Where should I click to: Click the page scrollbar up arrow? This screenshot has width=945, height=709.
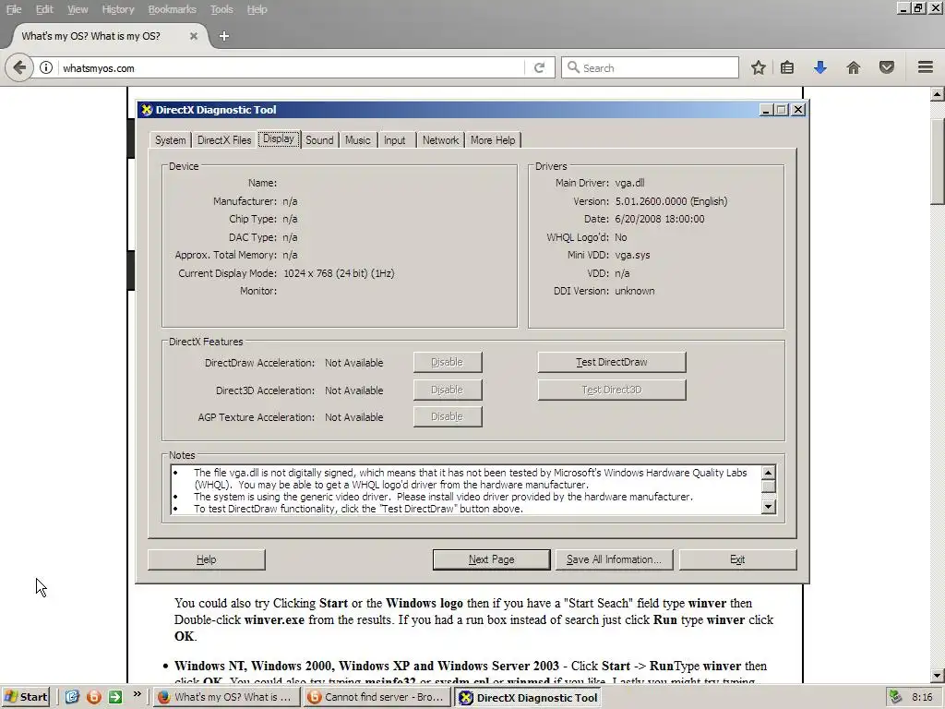937,94
